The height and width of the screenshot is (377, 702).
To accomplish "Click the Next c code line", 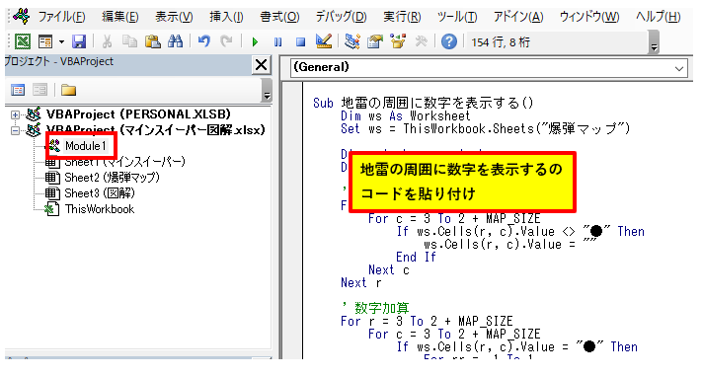I will (x=389, y=270).
